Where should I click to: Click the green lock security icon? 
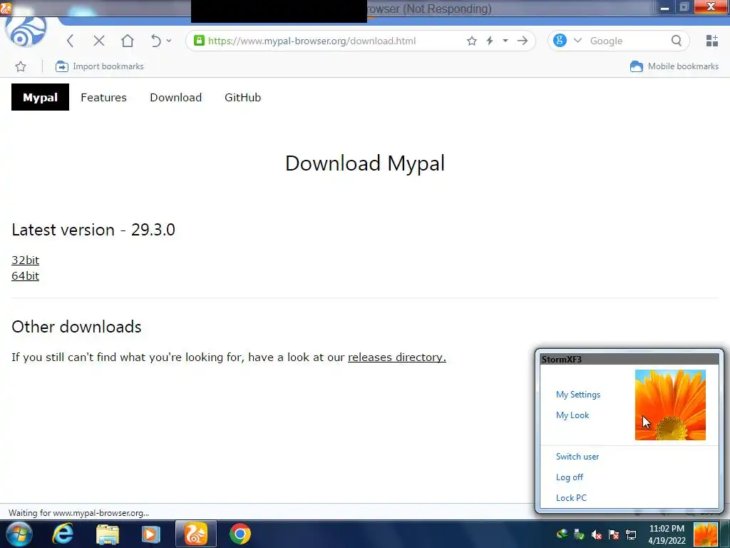[x=200, y=41]
